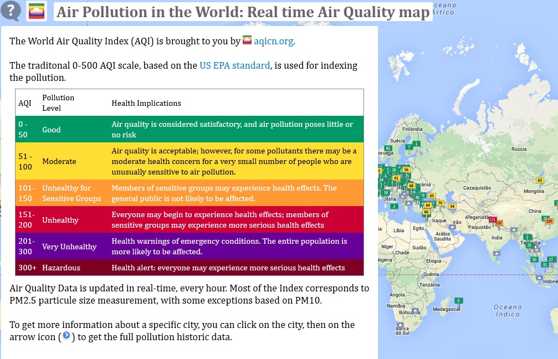
Task: Click the AQICN logo next to the title
Action: pyautogui.click(x=37, y=11)
